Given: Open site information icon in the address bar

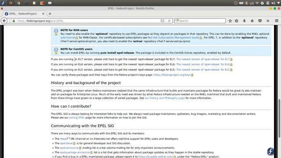Looking at the screenshot, I should point(10,21).
